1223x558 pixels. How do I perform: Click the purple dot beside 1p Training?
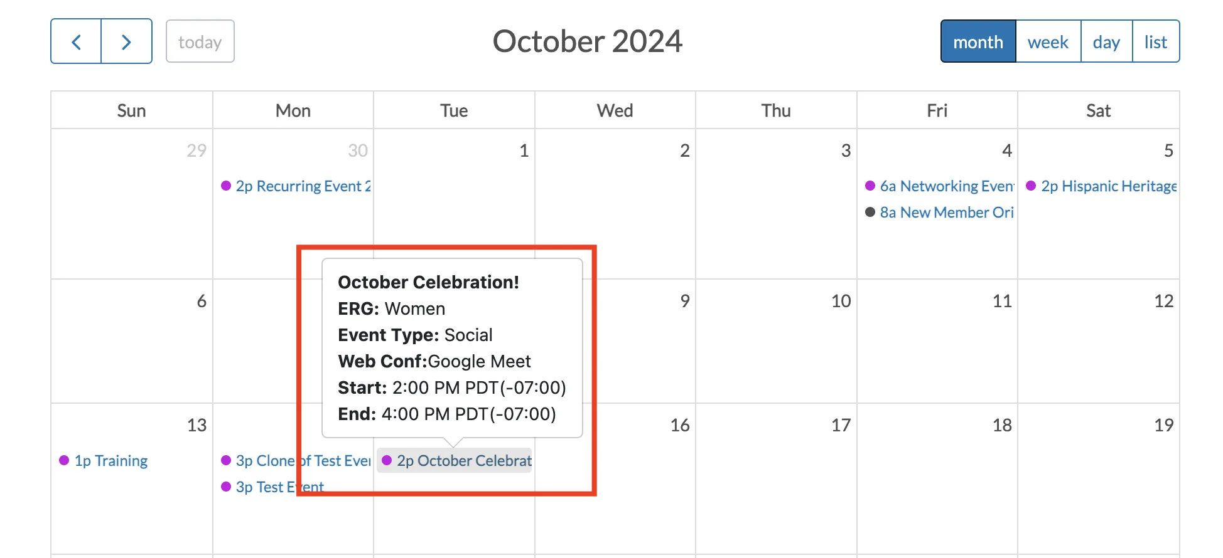(x=64, y=460)
